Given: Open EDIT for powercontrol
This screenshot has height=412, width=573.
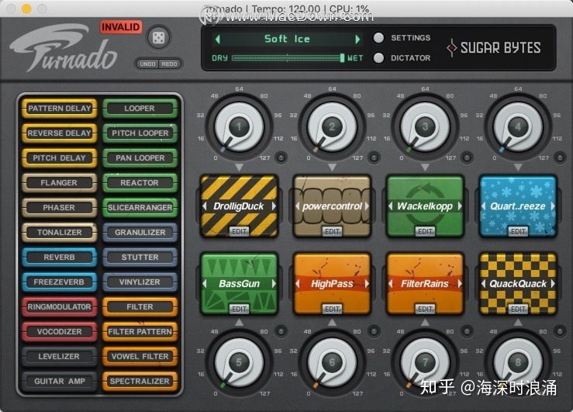Looking at the screenshot, I should (332, 232).
